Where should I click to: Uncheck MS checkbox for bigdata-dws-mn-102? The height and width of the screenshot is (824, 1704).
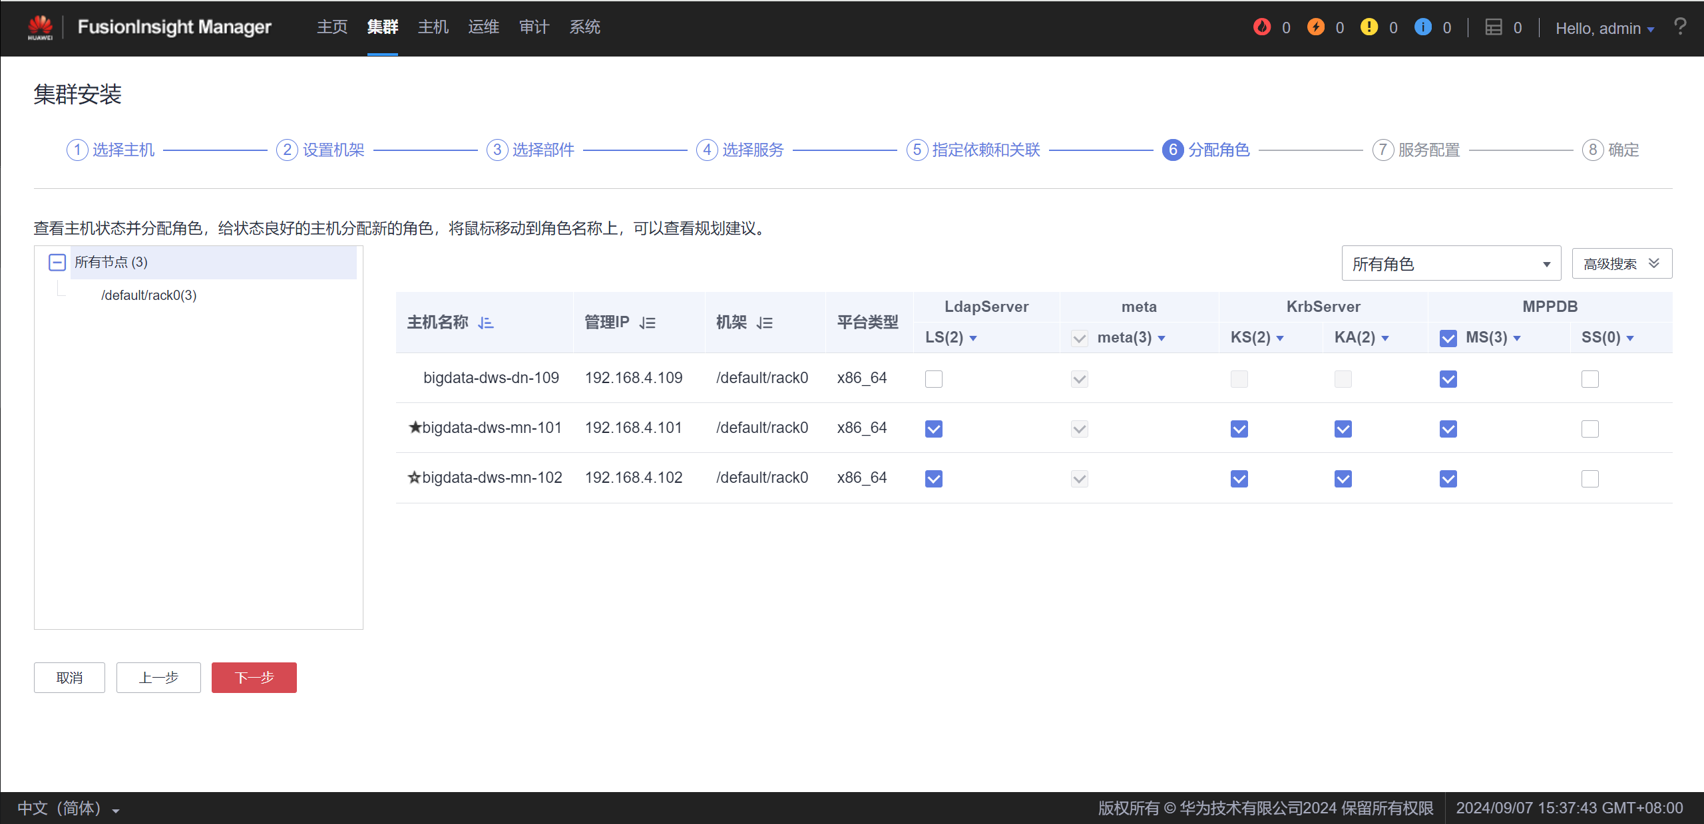[x=1448, y=479]
